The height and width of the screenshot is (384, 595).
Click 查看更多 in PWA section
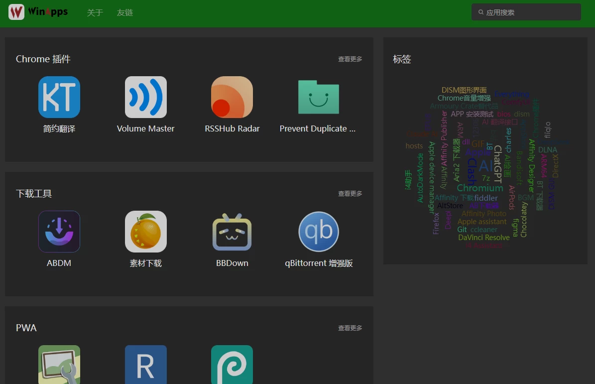click(350, 328)
